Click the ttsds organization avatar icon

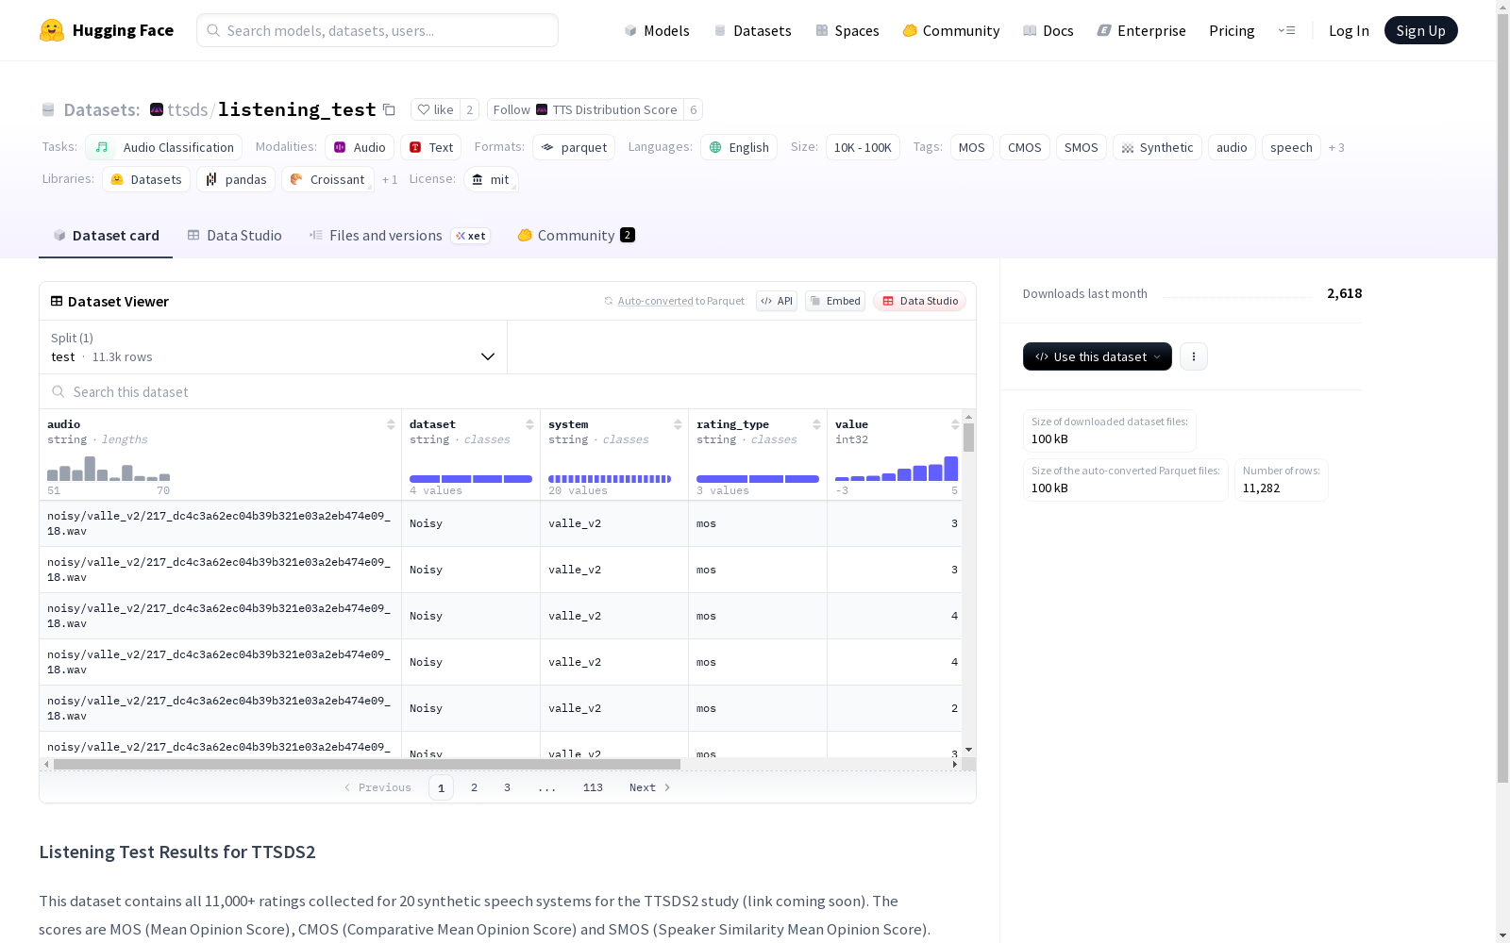coord(157,109)
